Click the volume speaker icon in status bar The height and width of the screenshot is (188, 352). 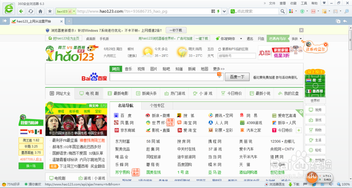point(331,184)
